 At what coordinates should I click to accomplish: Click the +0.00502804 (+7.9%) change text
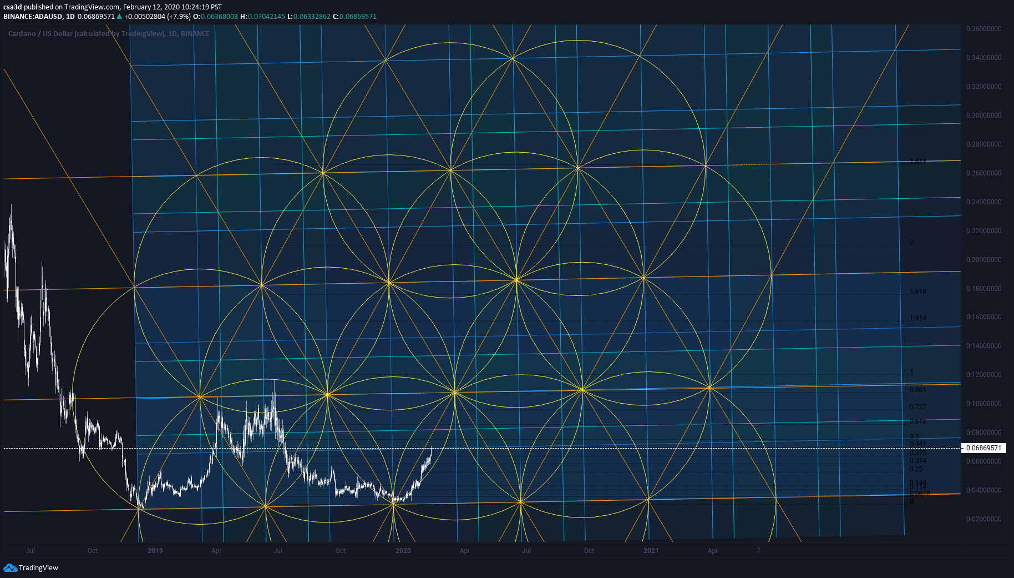coord(158,16)
